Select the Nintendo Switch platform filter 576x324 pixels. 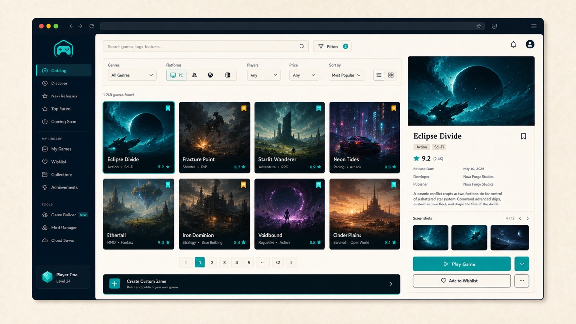(x=228, y=75)
